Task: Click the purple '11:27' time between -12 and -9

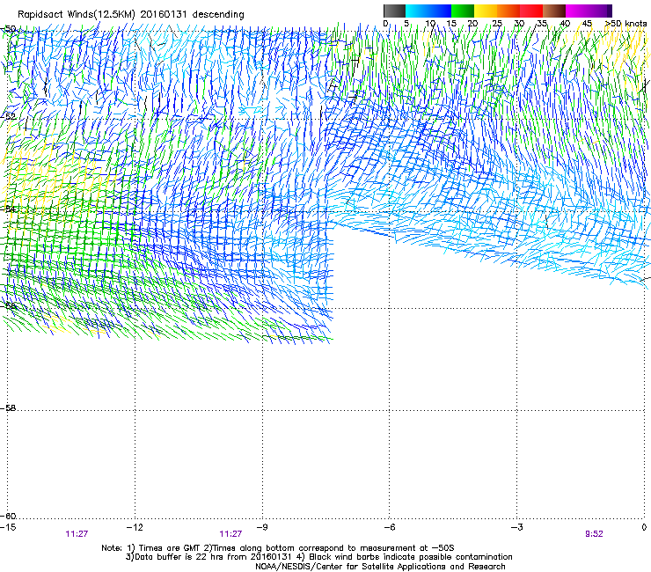Action: tap(230, 534)
